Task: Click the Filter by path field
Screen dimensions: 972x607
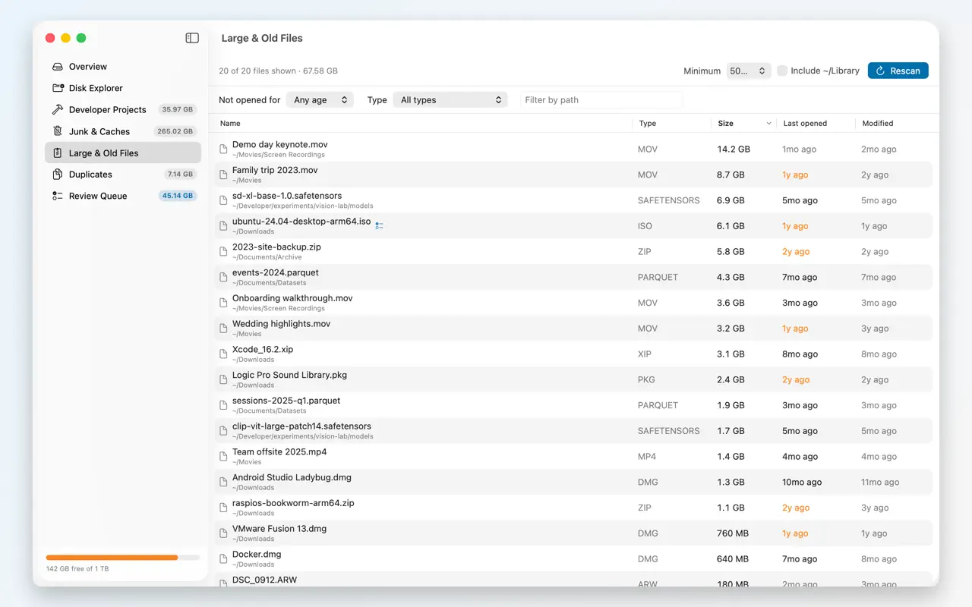Action: click(601, 100)
